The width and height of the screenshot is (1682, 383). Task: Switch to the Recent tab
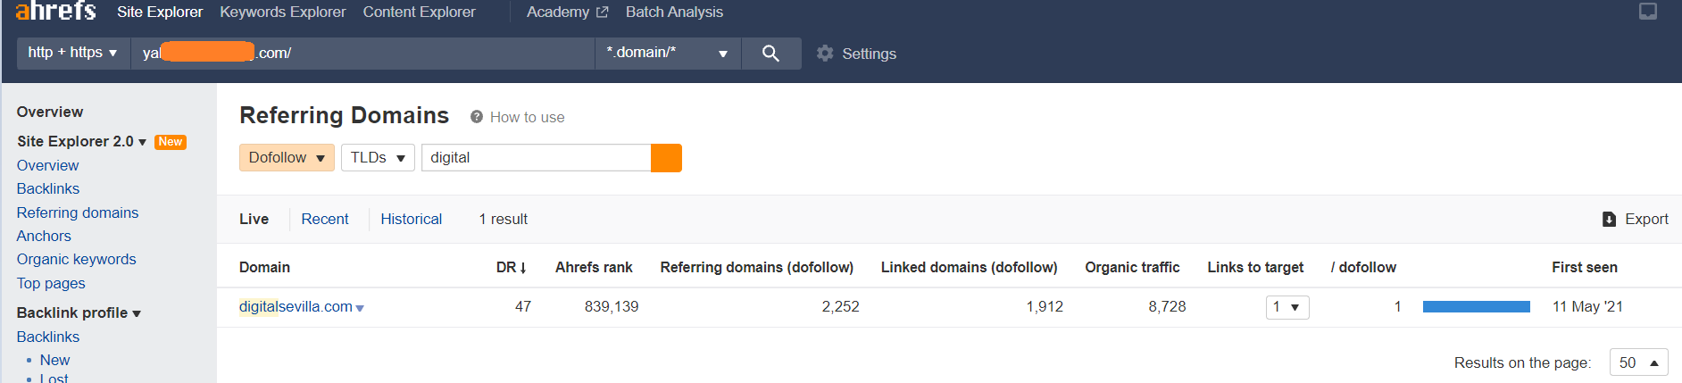point(325,219)
